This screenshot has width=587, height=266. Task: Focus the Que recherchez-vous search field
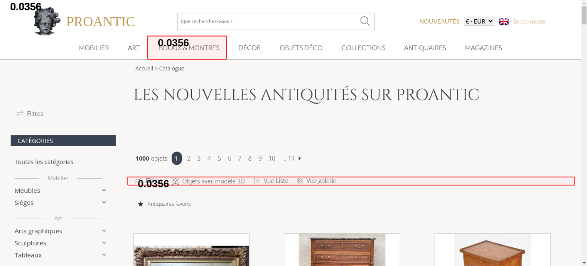269,21
